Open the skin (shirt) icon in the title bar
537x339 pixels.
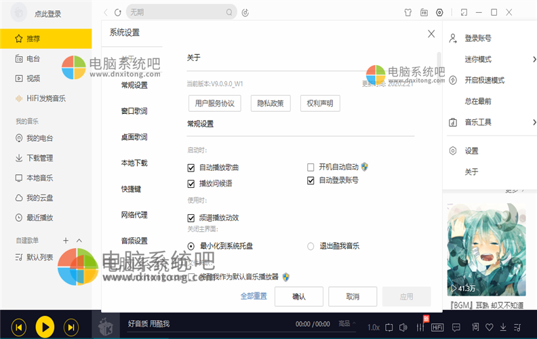[407, 13]
